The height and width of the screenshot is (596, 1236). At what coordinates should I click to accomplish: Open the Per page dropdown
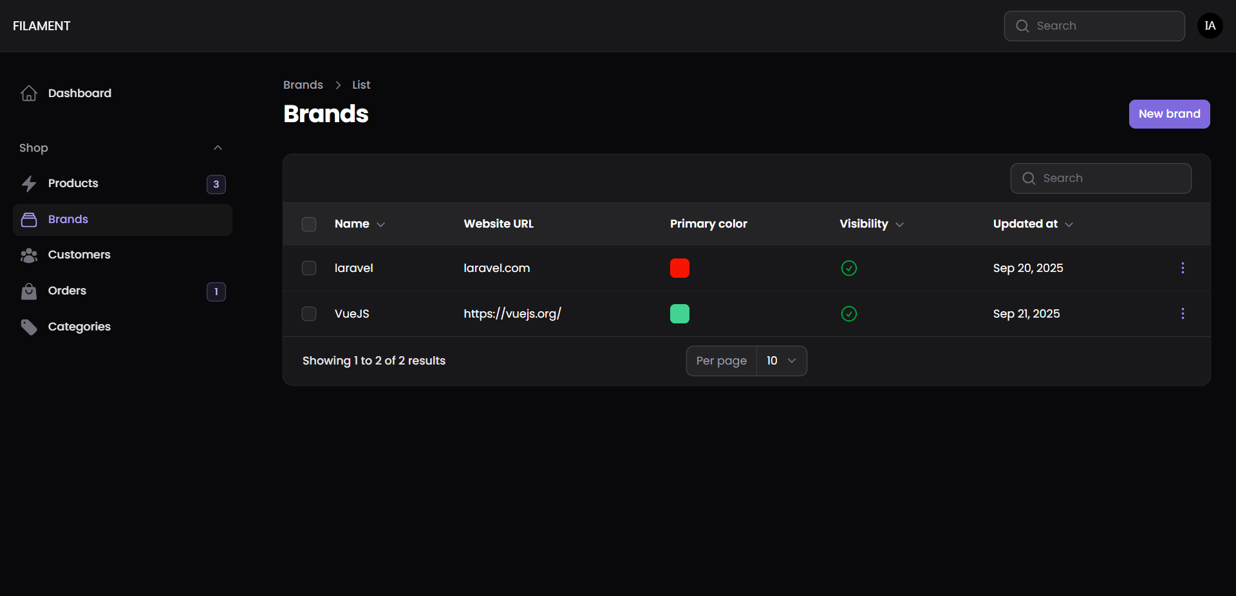tap(781, 361)
